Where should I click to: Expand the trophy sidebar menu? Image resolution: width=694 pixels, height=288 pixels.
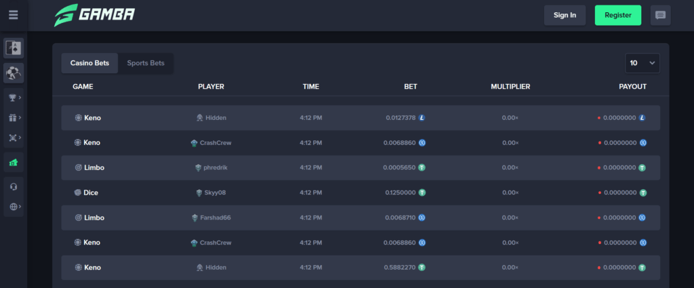point(14,98)
